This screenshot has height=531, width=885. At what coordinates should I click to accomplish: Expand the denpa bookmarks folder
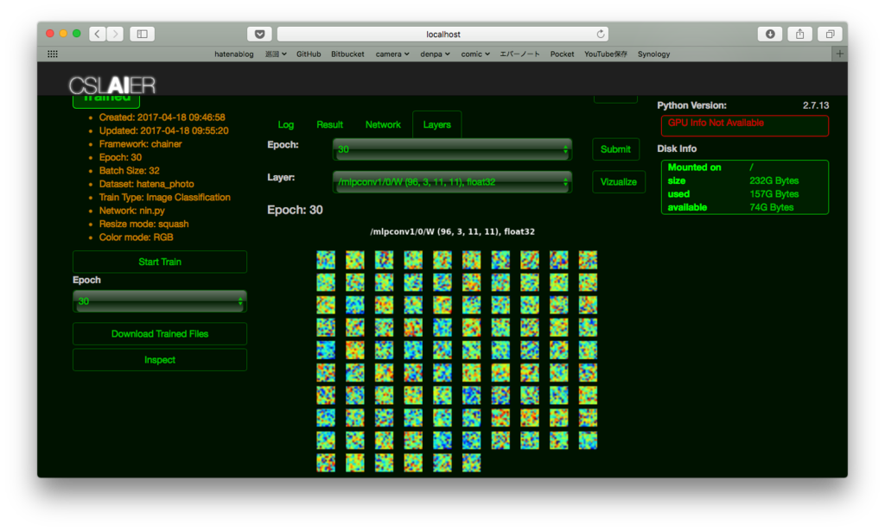pyautogui.click(x=435, y=54)
